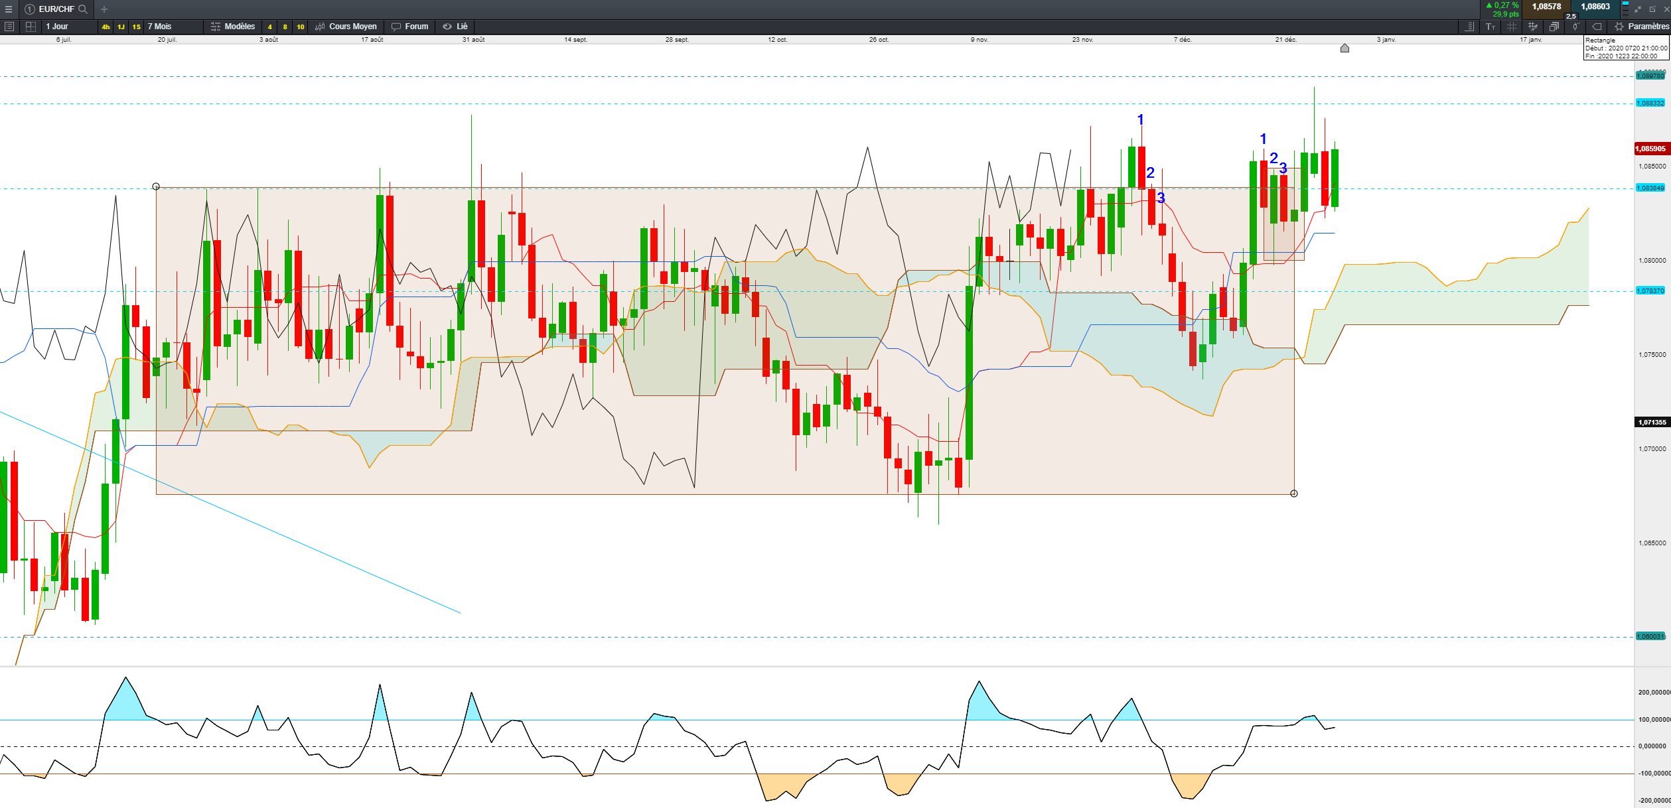The width and height of the screenshot is (1671, 808).
Task: Switch to the 4h timeframe shortcut
Action: click(x=106, y=27)
